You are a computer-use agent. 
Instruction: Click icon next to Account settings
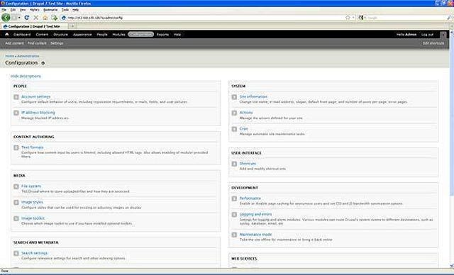tap(16, 97)
